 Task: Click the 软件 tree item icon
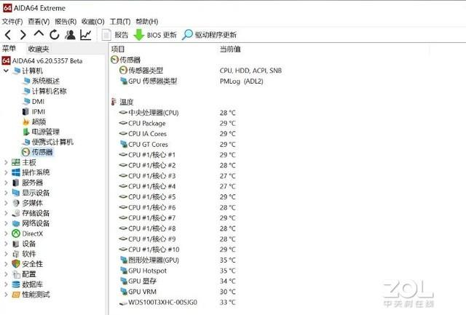(x=16, y=254)
